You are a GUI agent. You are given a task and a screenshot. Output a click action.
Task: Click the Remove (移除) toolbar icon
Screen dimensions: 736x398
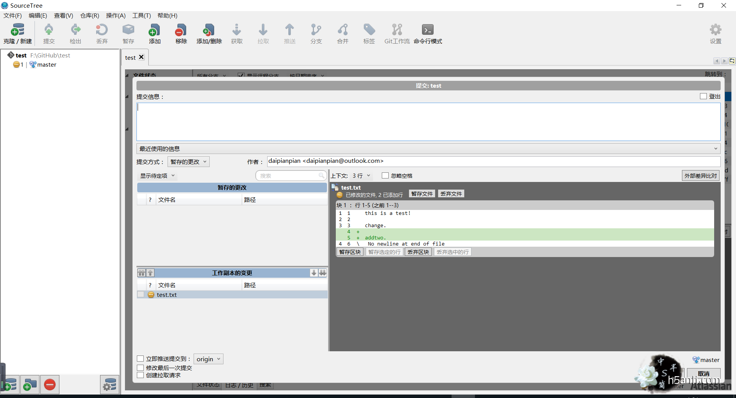coord(181,34)
